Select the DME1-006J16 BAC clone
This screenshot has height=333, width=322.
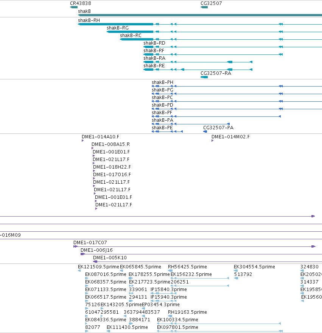click(x=201, y=254)
